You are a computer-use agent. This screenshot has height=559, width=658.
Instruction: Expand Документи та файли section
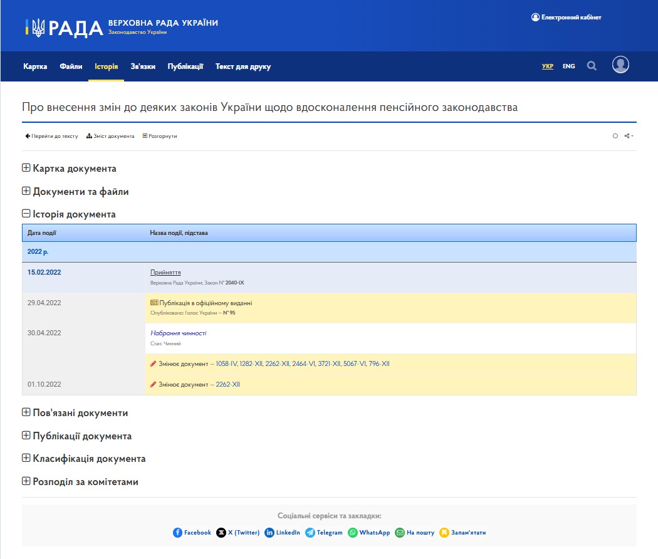(76, 191)
